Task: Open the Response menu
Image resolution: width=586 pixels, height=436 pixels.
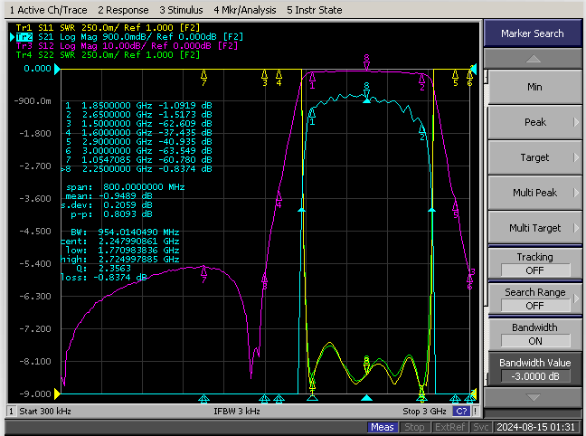Action: [123, 10]
